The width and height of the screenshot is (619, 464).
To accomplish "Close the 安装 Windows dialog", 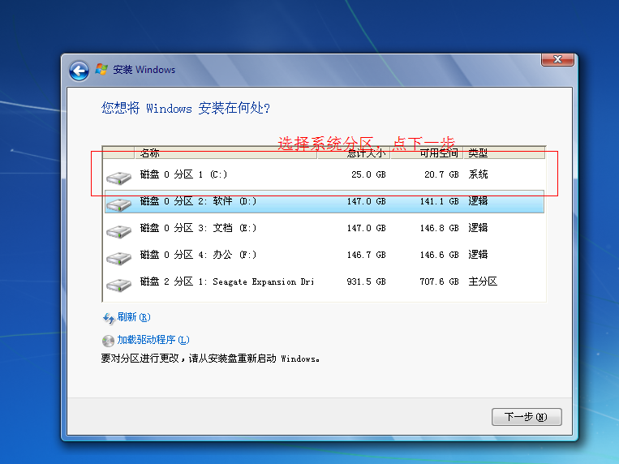I will (557, 59).
